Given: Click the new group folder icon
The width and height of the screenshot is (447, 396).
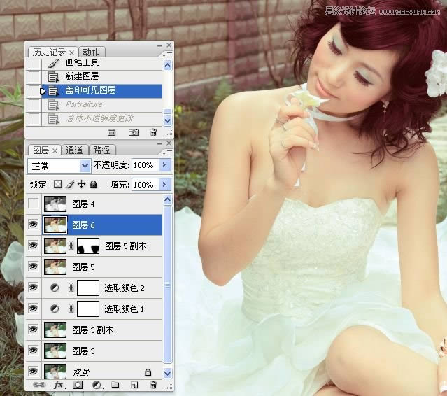Looking at the screenshot, I should click(115, 385).
